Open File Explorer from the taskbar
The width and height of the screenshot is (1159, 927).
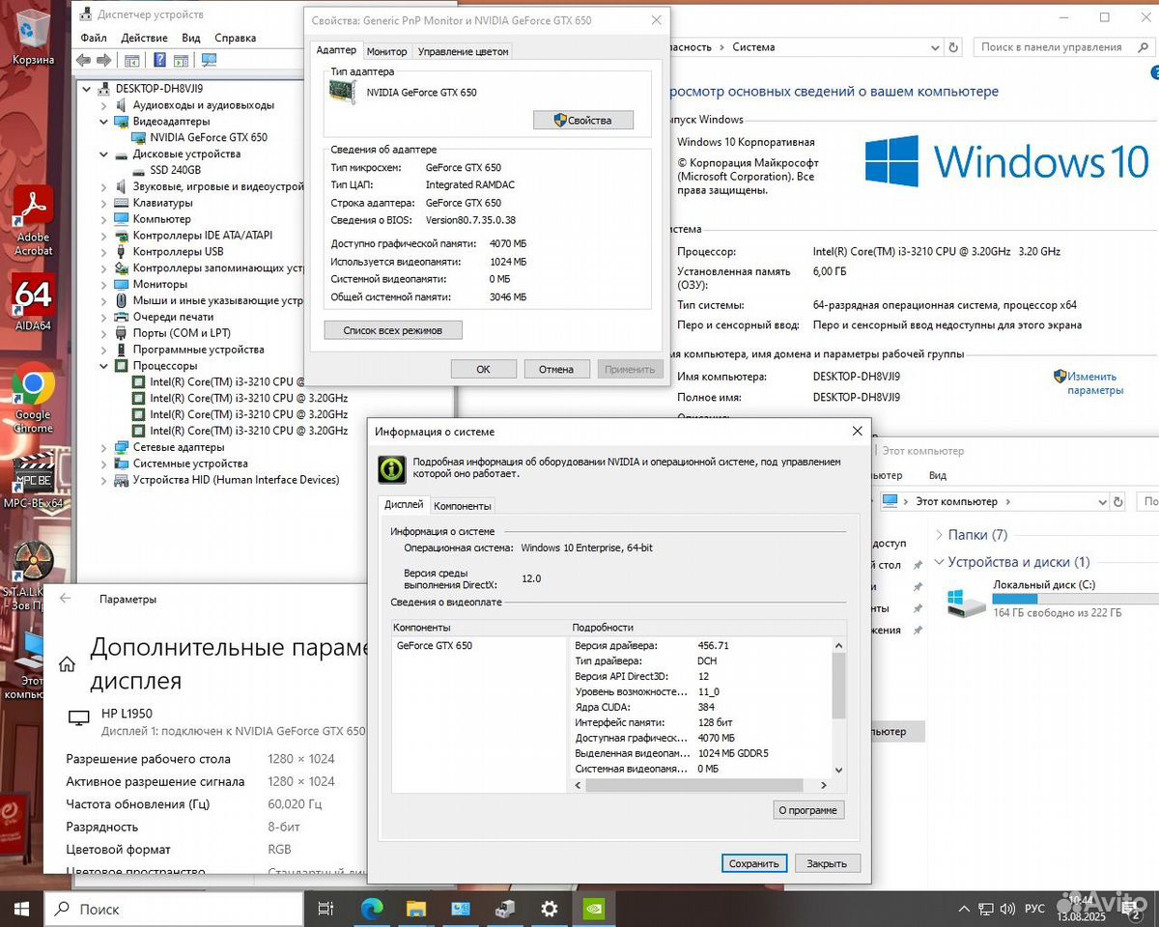click(415, 909)
